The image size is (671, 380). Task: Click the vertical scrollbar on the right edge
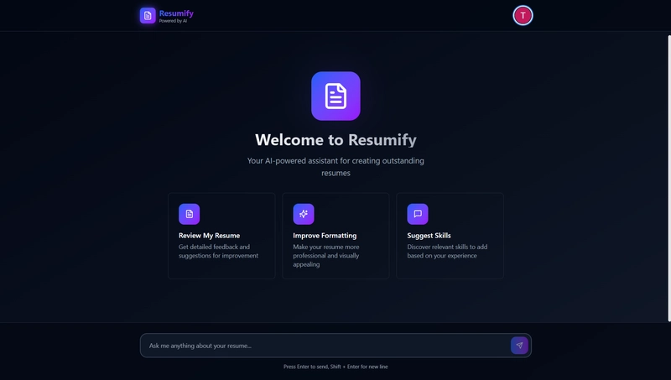tap(668, 168)
